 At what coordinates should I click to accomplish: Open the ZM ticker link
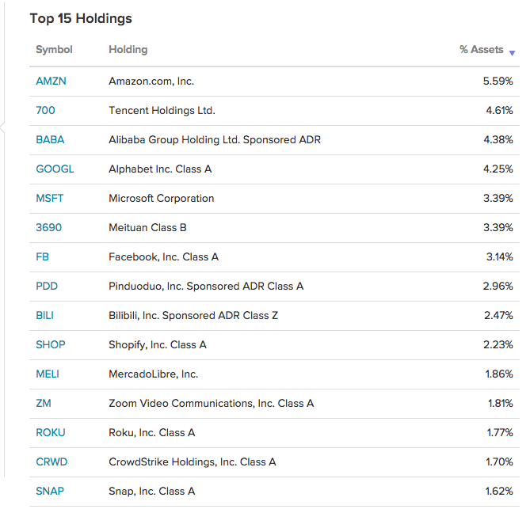coord(44,403)
